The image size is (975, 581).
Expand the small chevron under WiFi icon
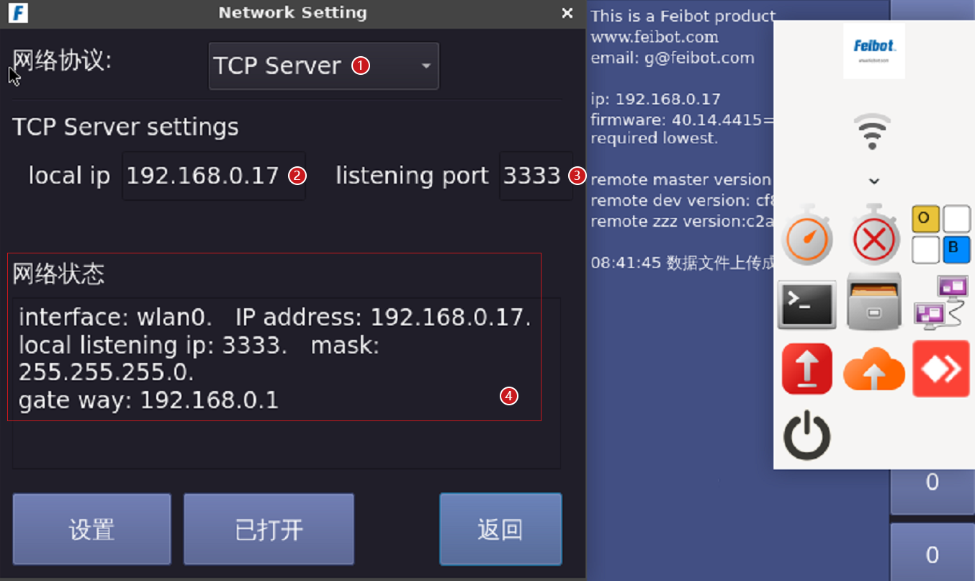[873, 181]
